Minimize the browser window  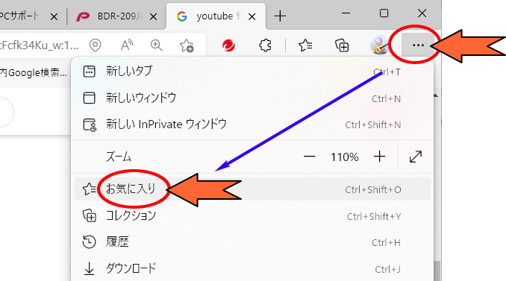(x=346, y=13)
